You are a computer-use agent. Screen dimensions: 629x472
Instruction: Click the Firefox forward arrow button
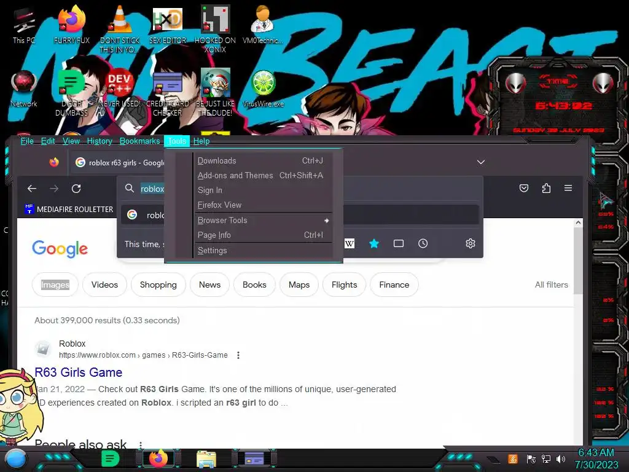[54, 188]
